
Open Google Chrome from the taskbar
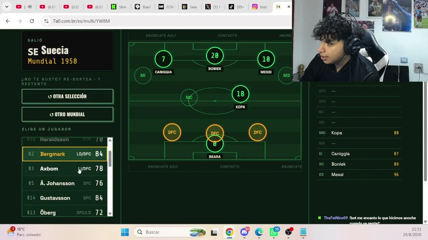click(x=229, y=232)
